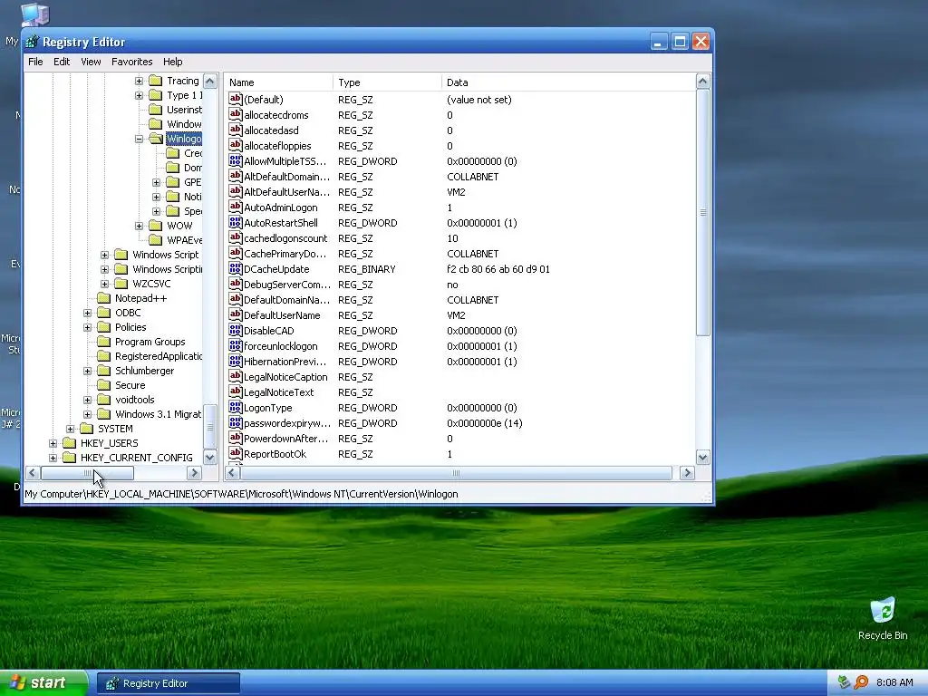Click the AllowMultipleTSS DWORD value icon

coord(236,160)
